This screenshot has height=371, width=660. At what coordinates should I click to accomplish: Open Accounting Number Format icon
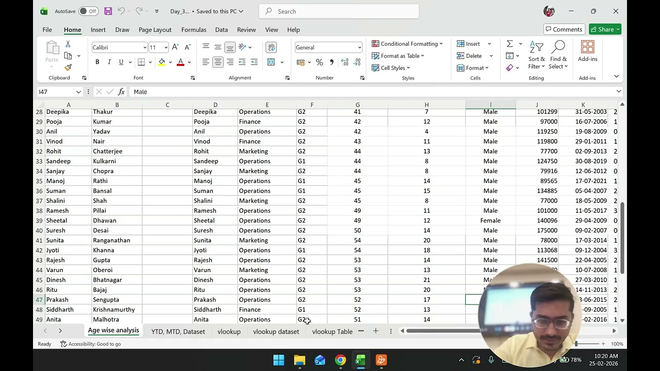[x=301, y=62]
